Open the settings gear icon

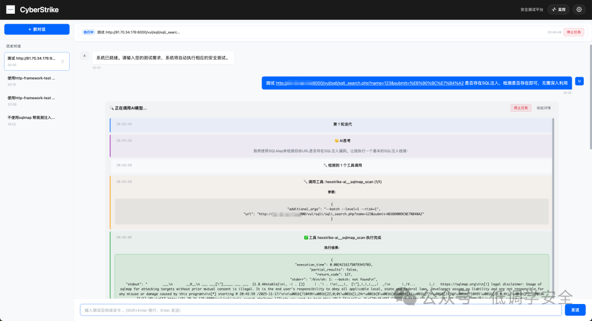pyautogui.click(x=579, y=9)
